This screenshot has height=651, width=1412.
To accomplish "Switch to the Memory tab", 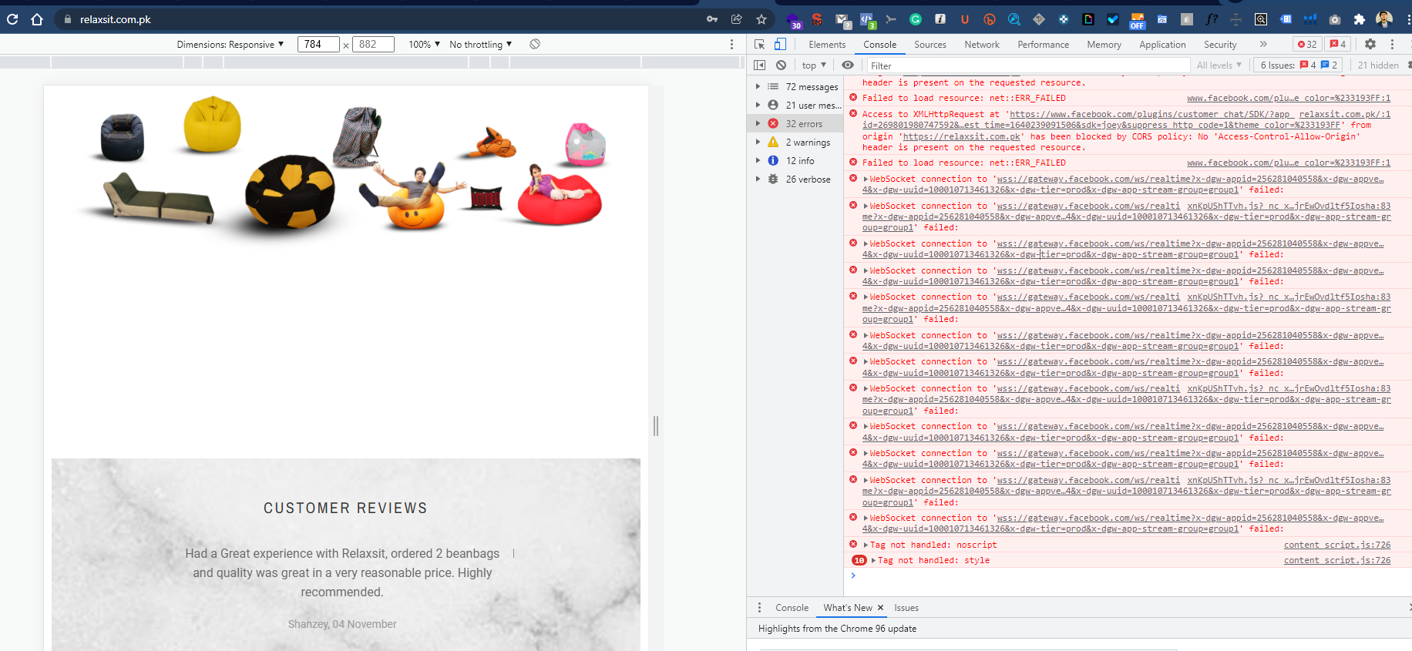I will pyautogui.click(x=1104, y=45).
